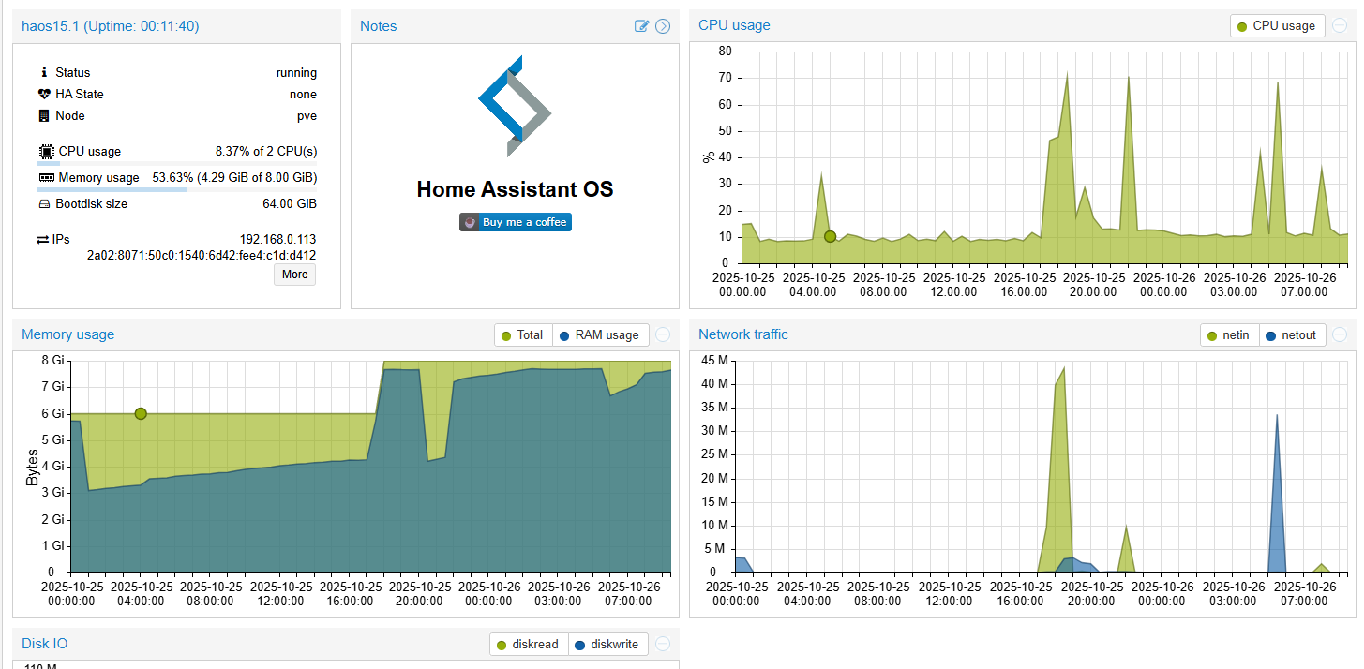Click the edit Notes pencil icon

click(x=641, y=26)
